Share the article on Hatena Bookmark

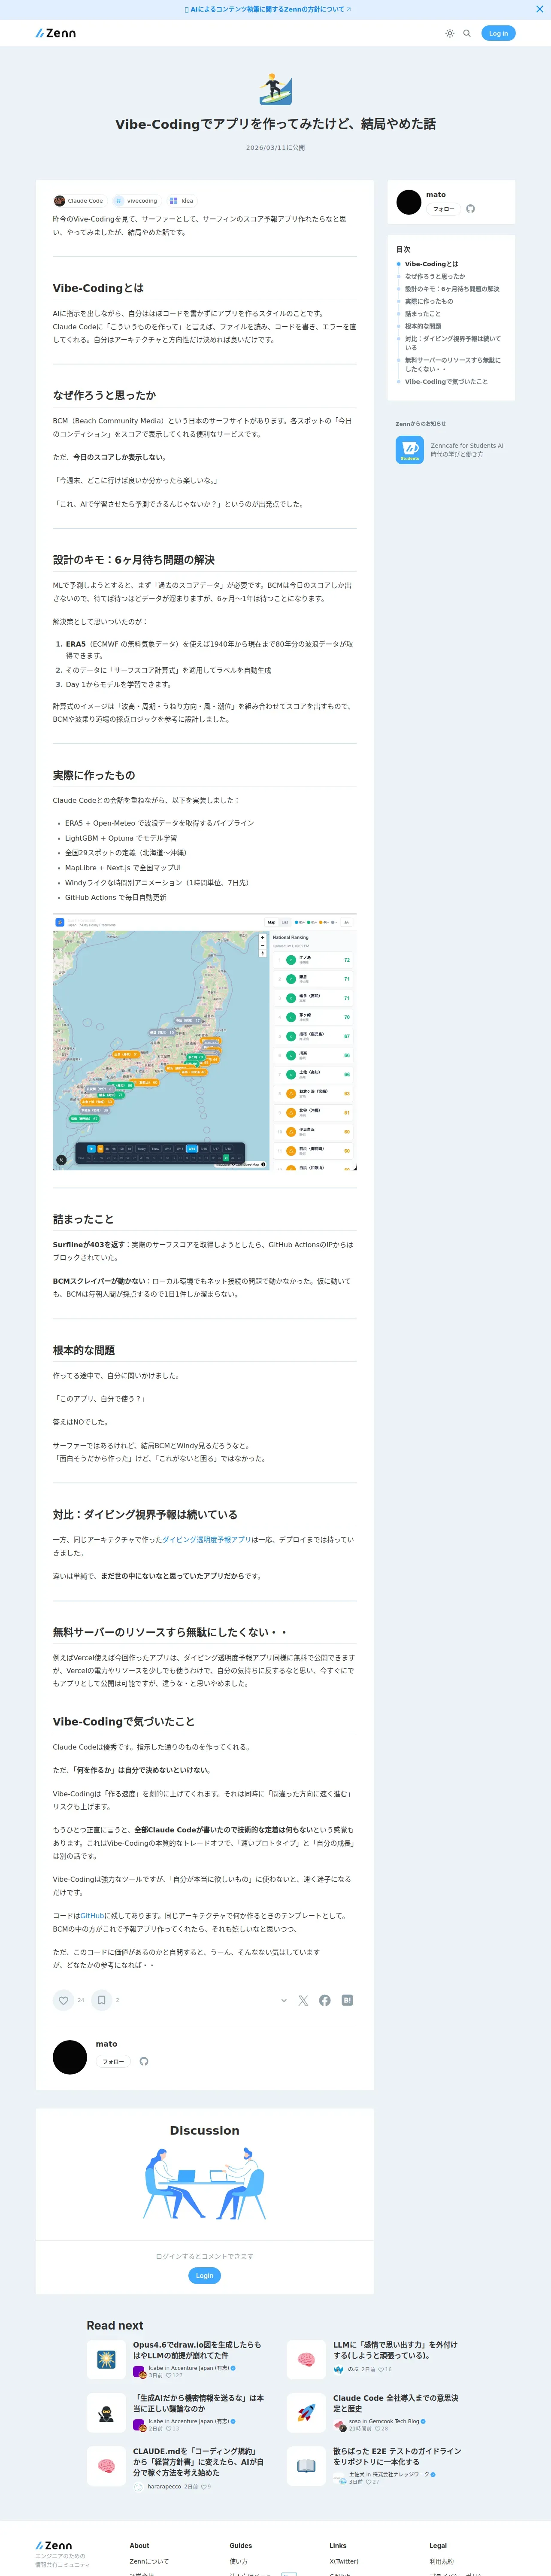(347, 2000)
